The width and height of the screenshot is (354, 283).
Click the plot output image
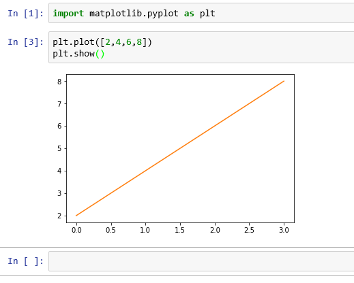(175, 154)
